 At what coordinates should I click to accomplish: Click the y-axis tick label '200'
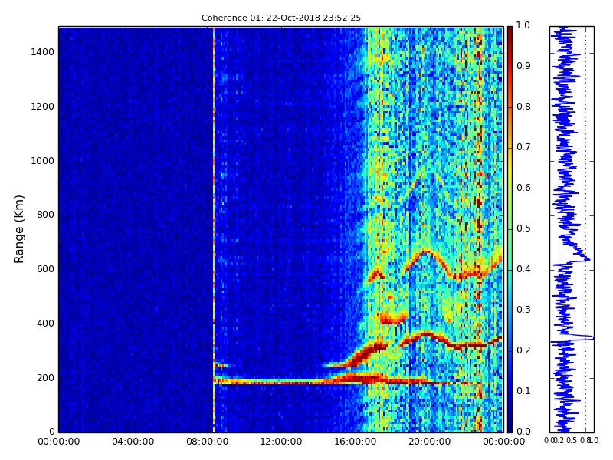46,378
